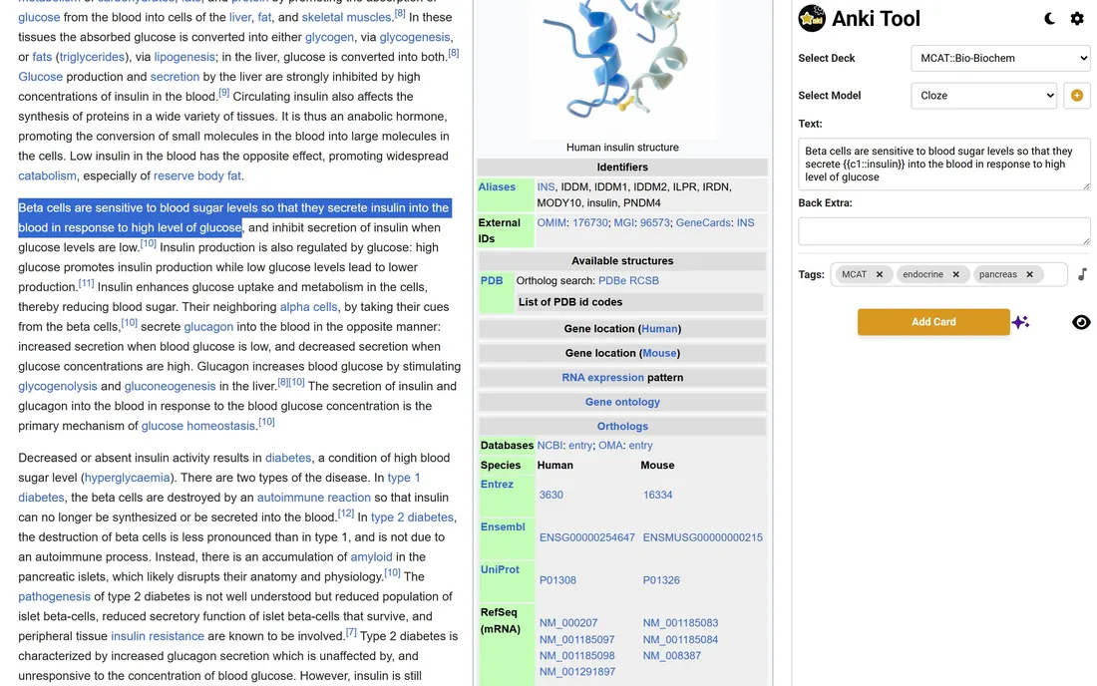Open RefSeq entry NM_000207
The width and height of the screenshot is (1097, 686).
pyautogui.click(x=568, y=622)
